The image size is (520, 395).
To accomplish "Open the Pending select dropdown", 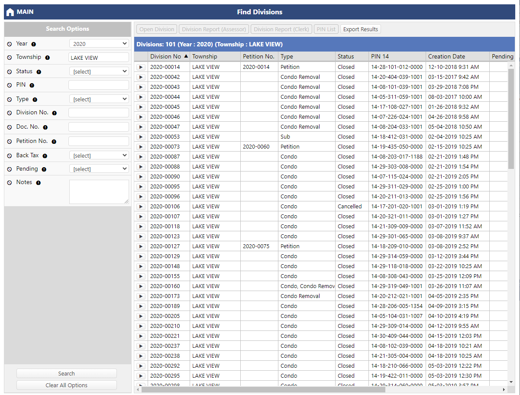I will (99, 169).
